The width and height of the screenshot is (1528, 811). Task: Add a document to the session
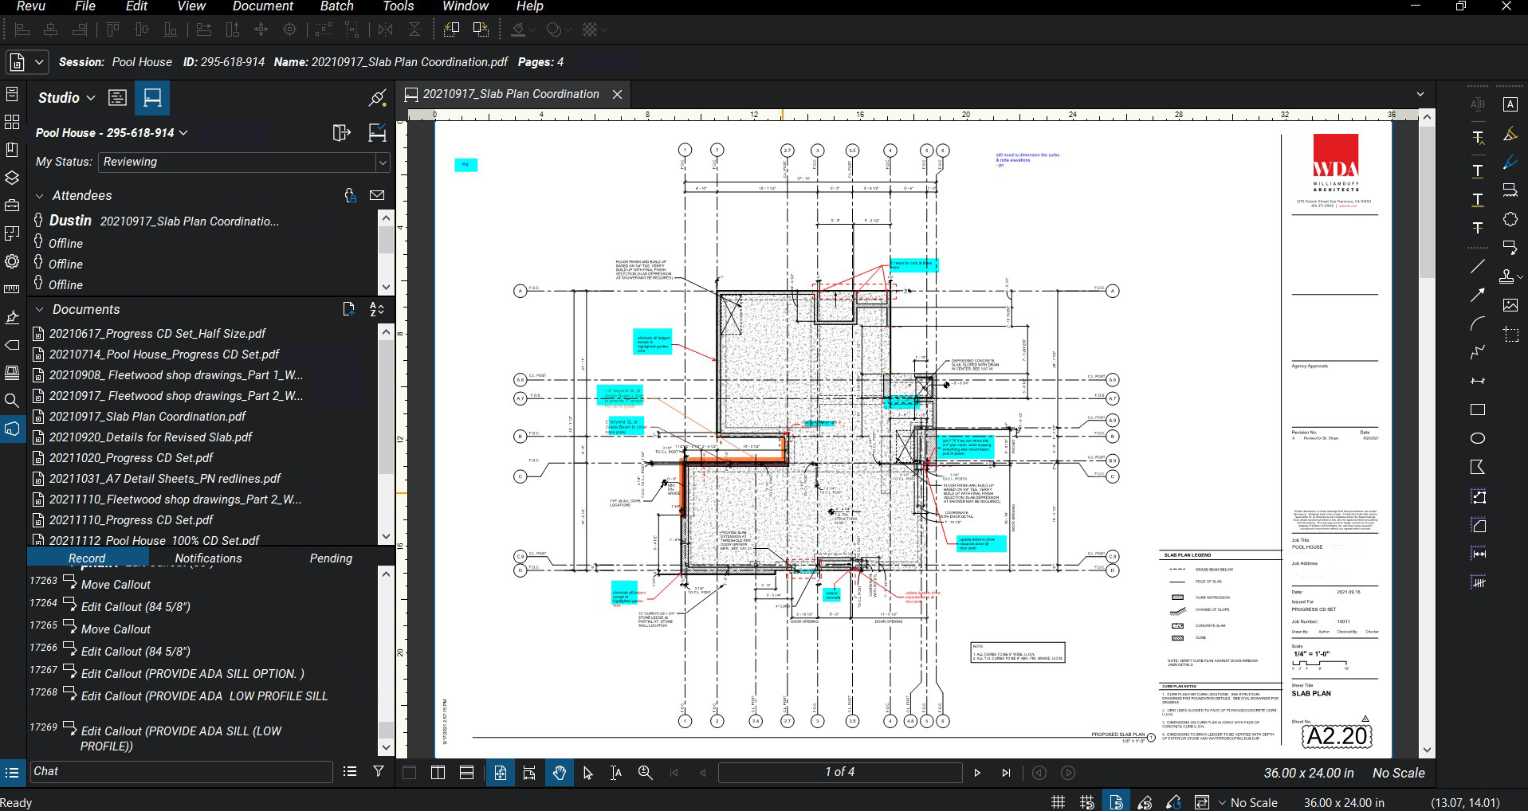(348, 309)
